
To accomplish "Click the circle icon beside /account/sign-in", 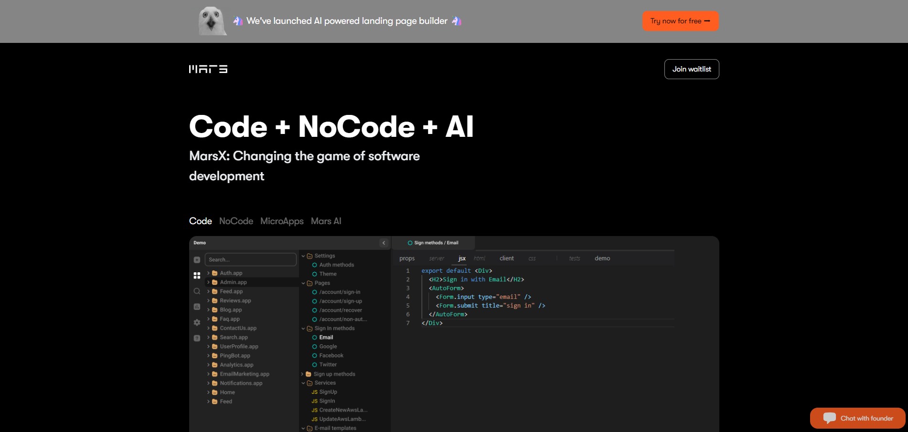I will pos(314,292).
